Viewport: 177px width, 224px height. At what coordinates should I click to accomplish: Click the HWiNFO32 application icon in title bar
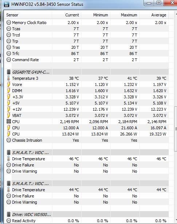(x=7, y=4)
